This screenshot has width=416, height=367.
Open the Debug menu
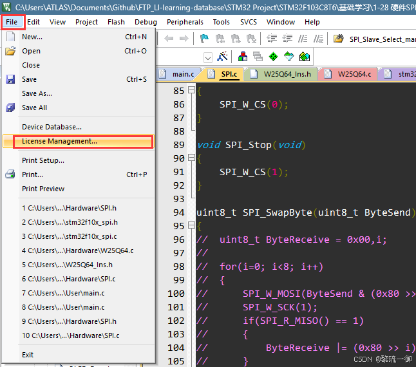point(146,22)
